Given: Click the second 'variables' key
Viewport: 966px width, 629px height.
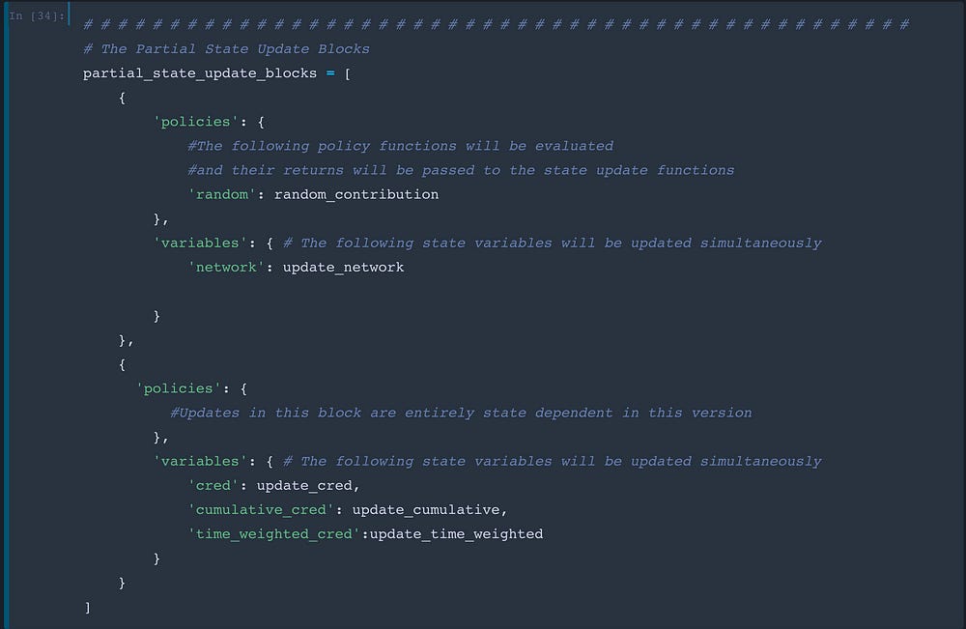Looking at the screenshot, I should [x=200, y=462].
